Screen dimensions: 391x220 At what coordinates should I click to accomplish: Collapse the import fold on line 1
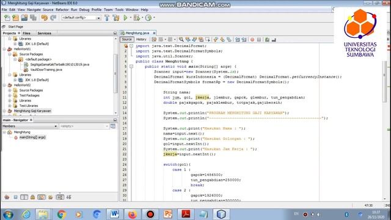131,46
